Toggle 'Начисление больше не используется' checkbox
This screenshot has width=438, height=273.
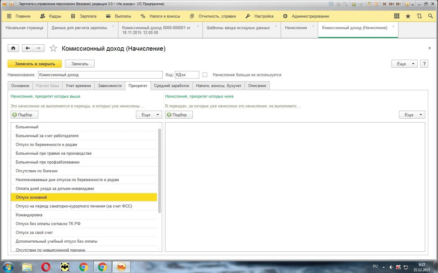[x=205, y=75]
